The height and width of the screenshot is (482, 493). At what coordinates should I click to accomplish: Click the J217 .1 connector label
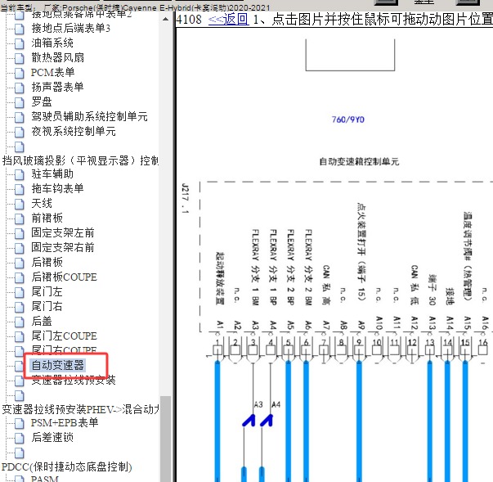(x=186, y=199)
